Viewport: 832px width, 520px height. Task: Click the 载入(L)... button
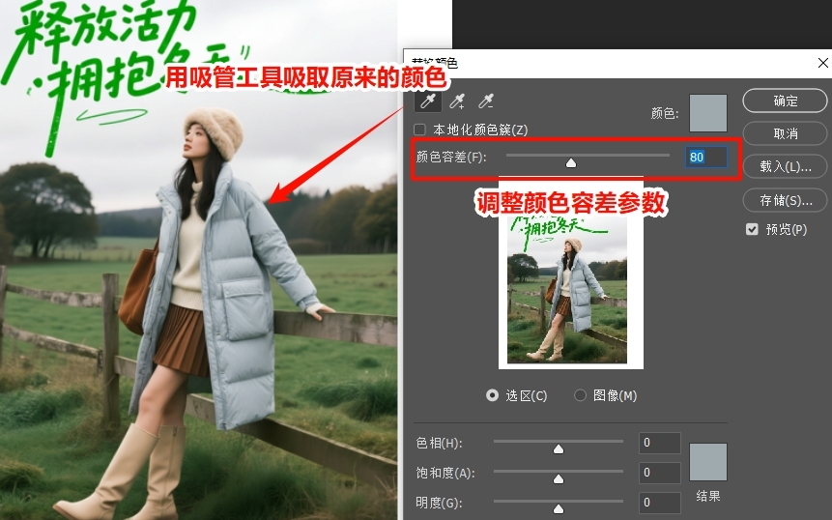pos(785,166)
